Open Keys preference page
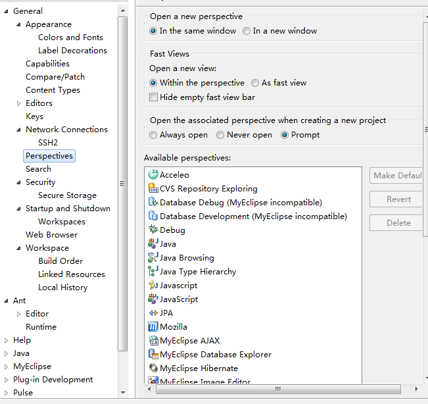The image size is (428, 404). 34,116
